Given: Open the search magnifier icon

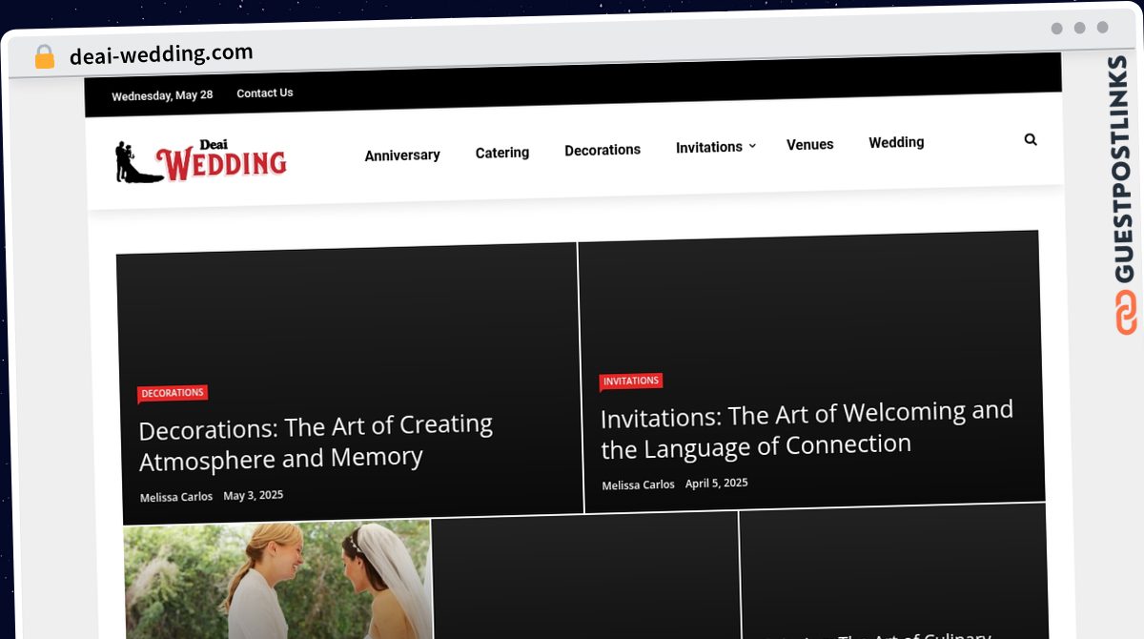Looking at the screenshot, I should (x=1031, y=139).
